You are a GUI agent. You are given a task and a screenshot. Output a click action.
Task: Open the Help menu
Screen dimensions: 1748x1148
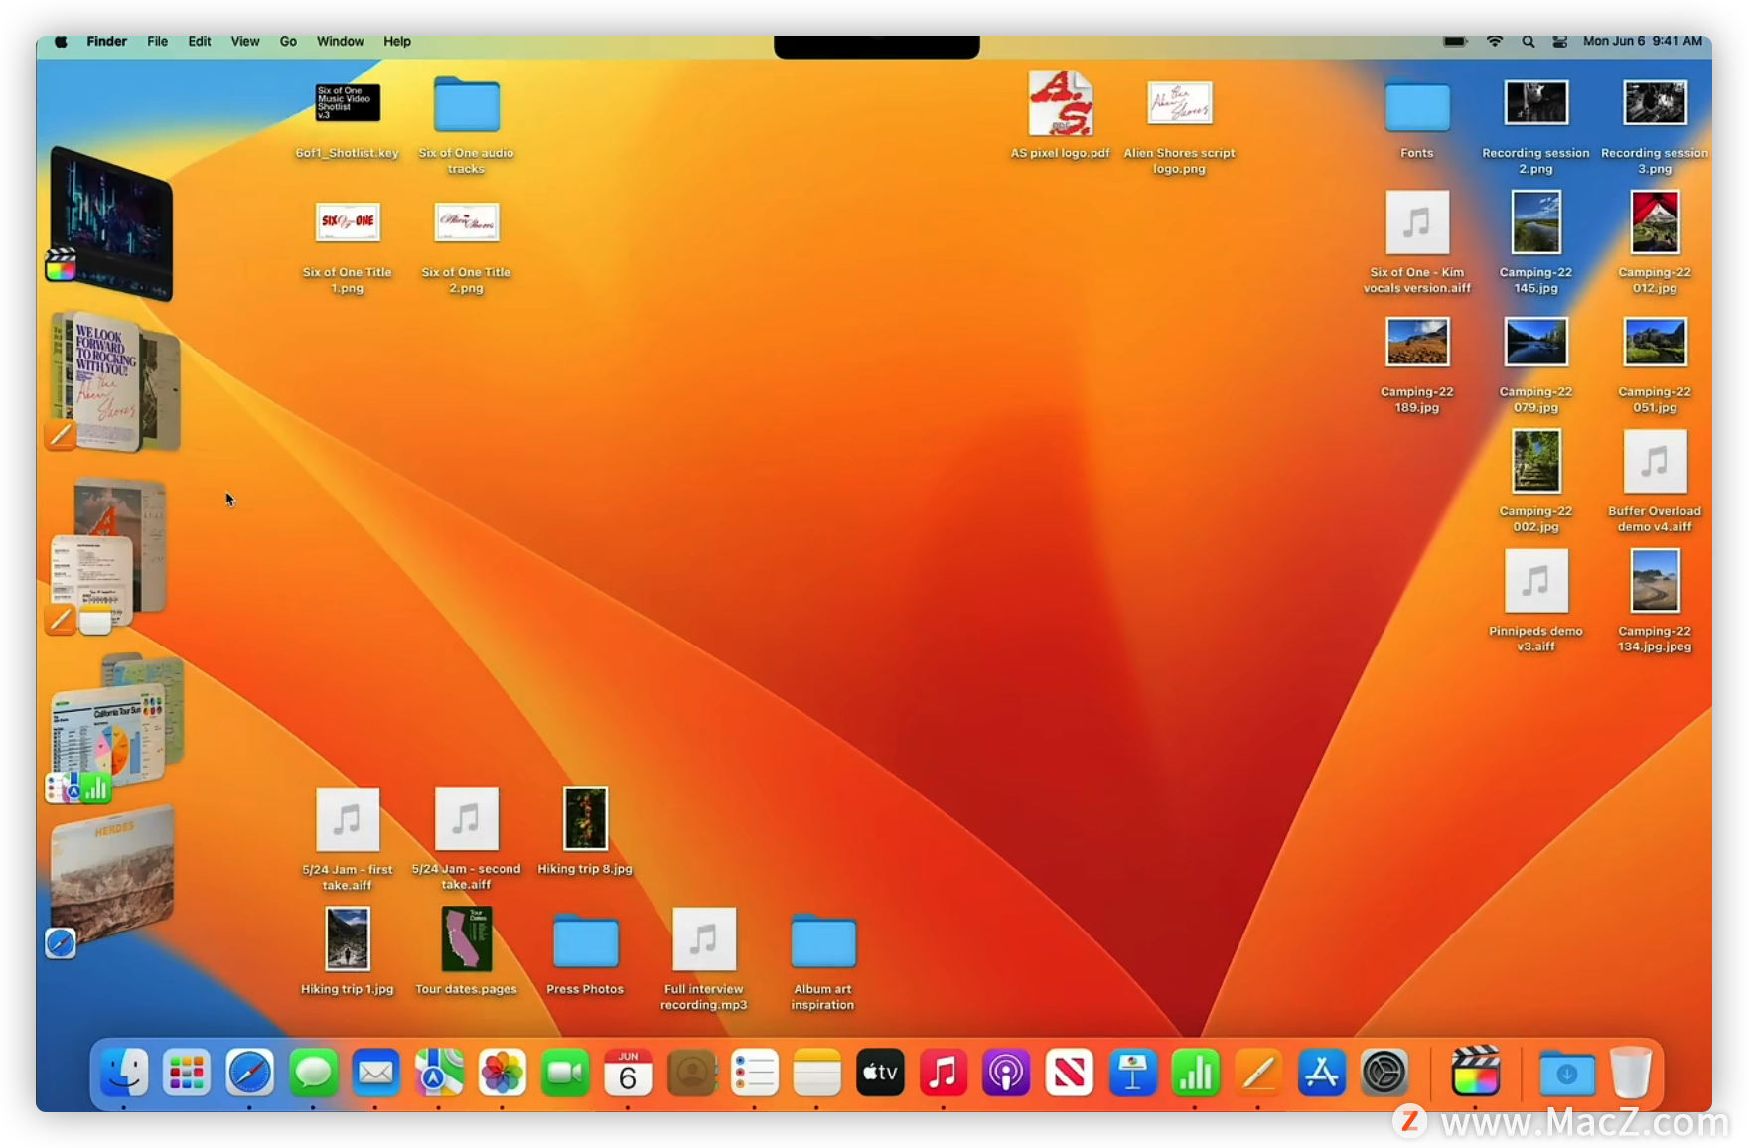point(397,41)
